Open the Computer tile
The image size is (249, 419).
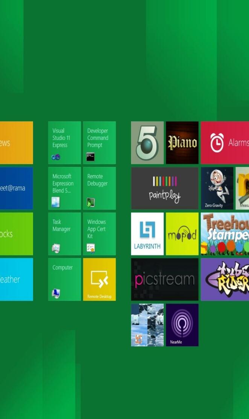click(64, 279)
